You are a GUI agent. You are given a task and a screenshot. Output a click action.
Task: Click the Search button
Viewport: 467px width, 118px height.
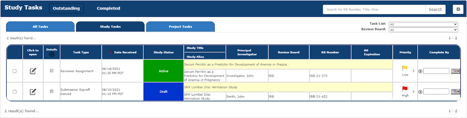click(435, 9)
